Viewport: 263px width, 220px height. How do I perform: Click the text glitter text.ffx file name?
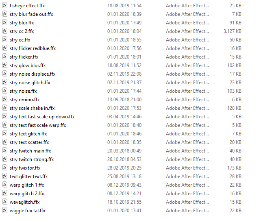(x=29, y=176)
